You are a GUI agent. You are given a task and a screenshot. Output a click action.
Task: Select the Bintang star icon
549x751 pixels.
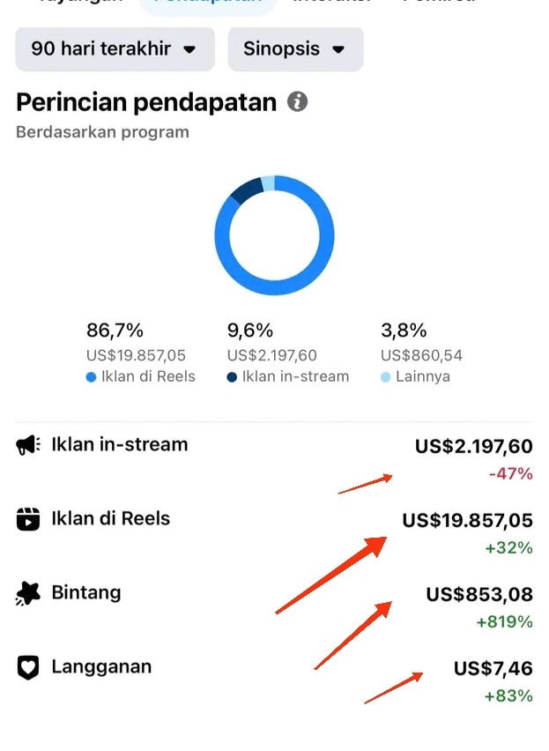(26, 593)
